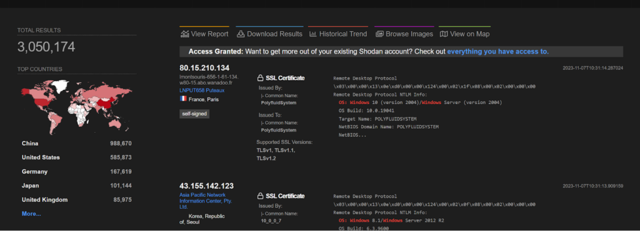The height and width of the screenshot is (231, 640).
Task: Filter results by Germany
Action: (35, 172)
